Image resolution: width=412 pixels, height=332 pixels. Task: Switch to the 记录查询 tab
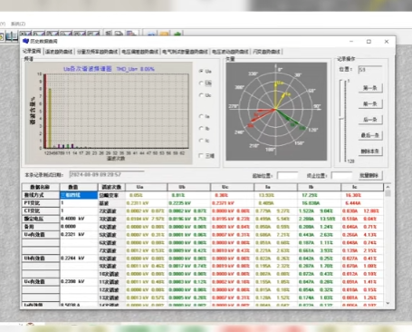pos(32,51)
